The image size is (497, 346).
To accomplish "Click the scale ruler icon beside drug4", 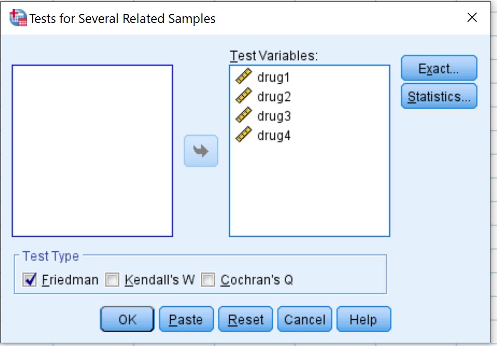I will click(244, 134).
